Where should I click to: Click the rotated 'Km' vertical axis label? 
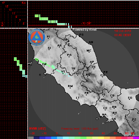(x=3, y=24)
